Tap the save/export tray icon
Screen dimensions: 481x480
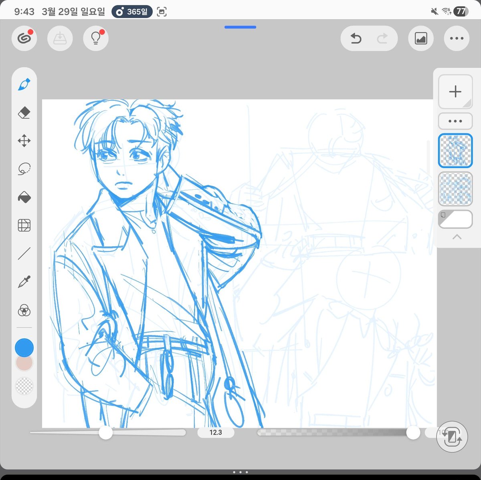coord(60,38)
